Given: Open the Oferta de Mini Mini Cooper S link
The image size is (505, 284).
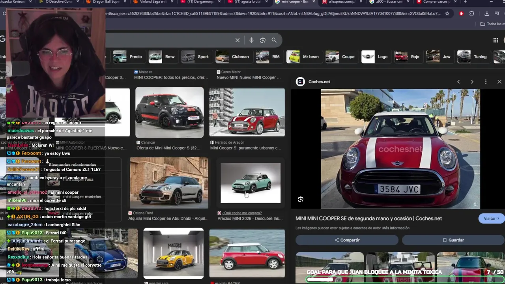Looking at the screenshot, I should [x=168, y=148].
